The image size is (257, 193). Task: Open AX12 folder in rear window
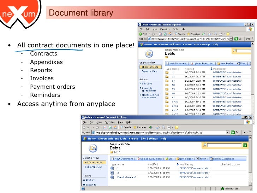coord(175,110)
